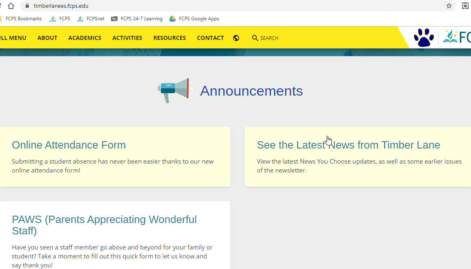Open the FCPS Bookmarks folder

click(x=21, y=19)
